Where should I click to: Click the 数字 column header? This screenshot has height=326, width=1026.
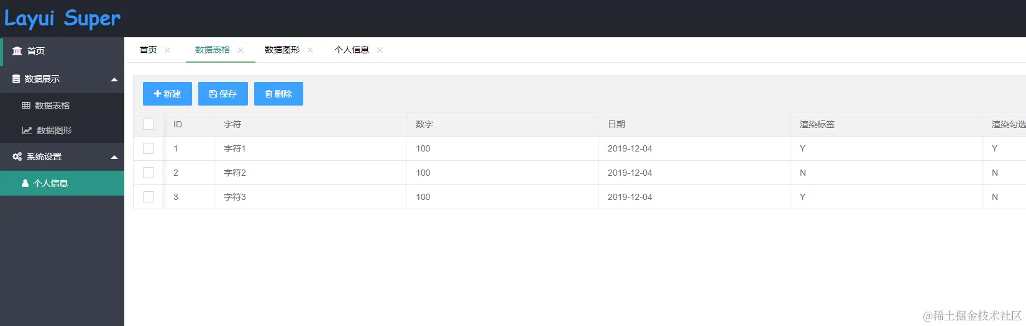coord(502,124)
